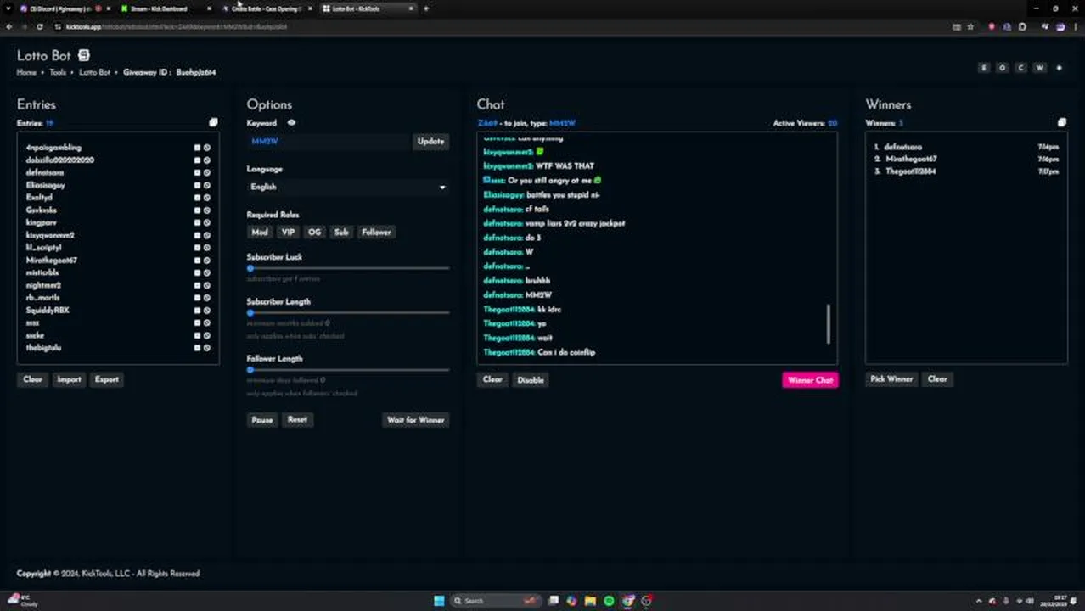Click the Pick Winner button
Viewport: 1085px width, 611px height.
(891, 379)
